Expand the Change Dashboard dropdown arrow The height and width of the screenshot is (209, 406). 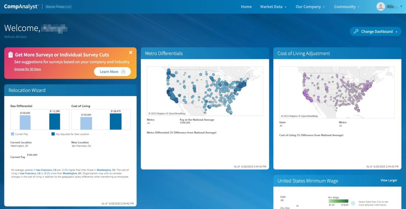(x=396, y=32)
